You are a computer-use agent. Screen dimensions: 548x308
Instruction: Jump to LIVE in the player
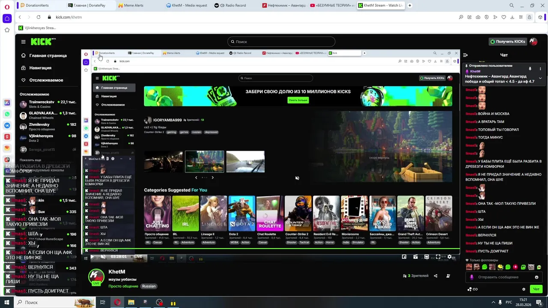138,257
